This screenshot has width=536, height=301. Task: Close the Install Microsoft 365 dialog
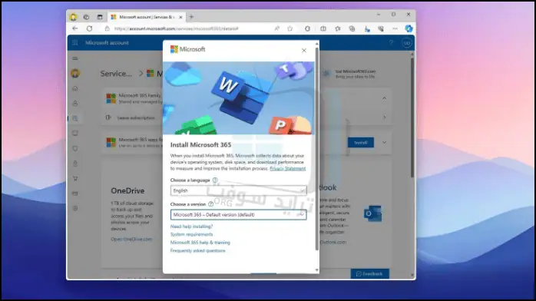tap(304, 51)
